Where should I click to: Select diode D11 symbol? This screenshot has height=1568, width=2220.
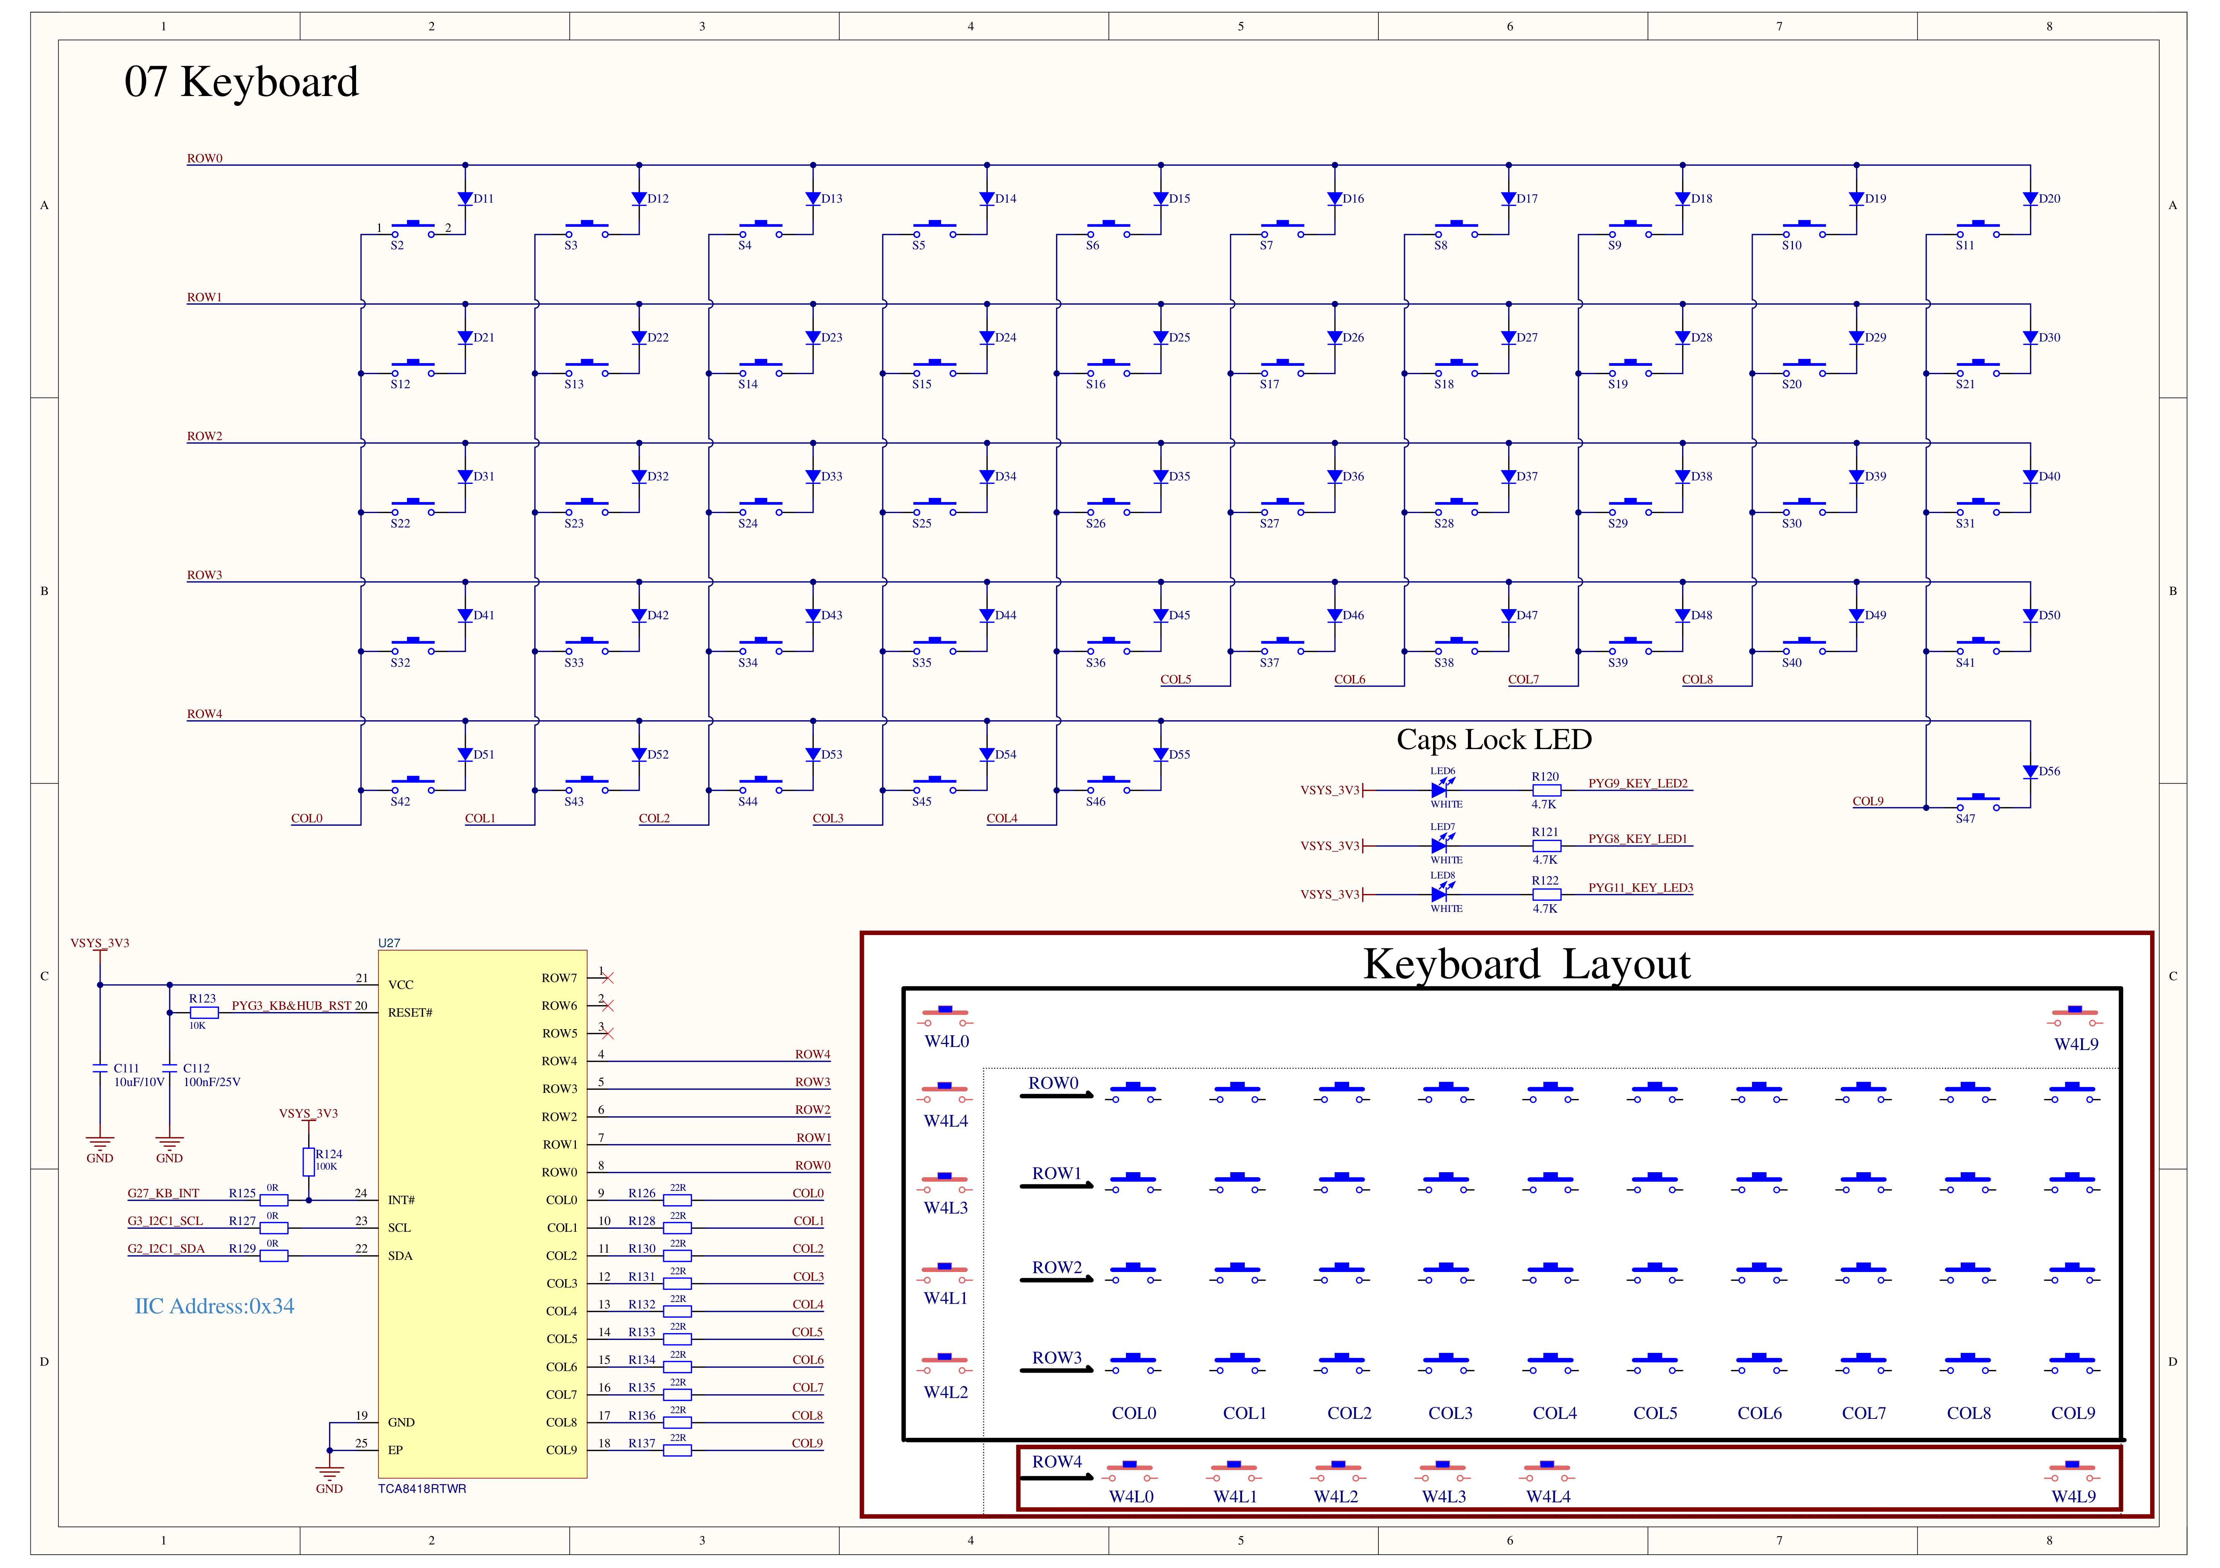[x=465, y=198]
